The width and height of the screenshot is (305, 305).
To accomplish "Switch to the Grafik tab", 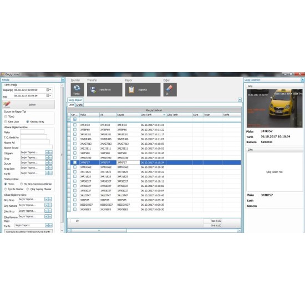I will tap(79, 105).
